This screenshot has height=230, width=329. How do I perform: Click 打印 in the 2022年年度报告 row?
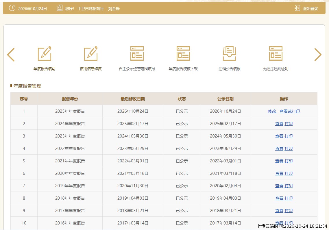tap(289, 149)
